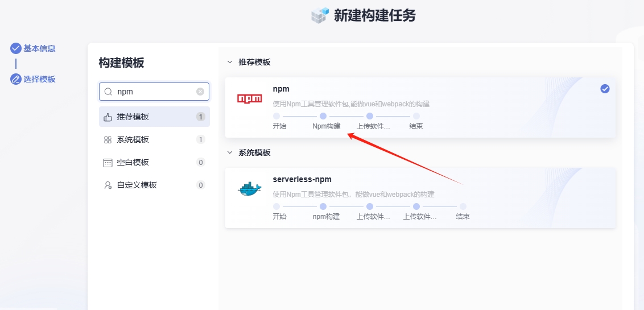This screenshot has width=644, height=310.
Task: Click the custom templates user icon
Action: coord(108,185)
